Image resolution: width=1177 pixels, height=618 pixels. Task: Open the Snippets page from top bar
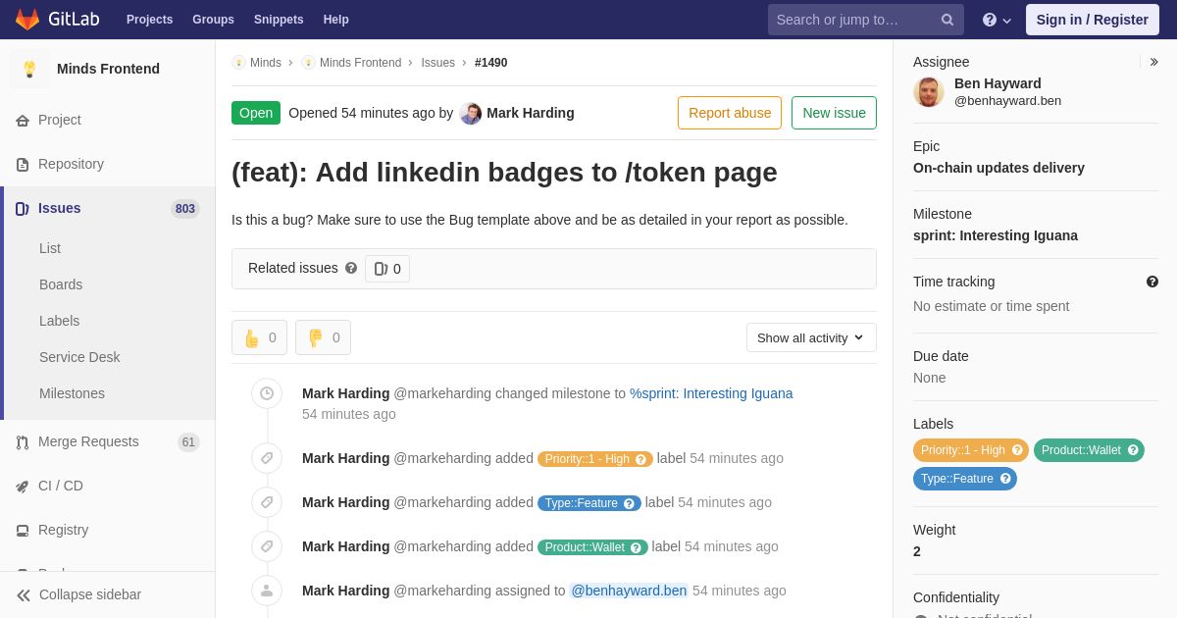pyautogui.click(x=279, y=20)
